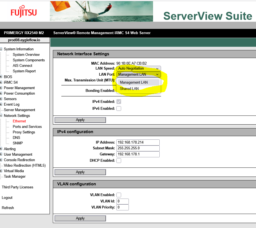
Task: Enable the IPv6 Enabled checkbox
Action: click(119, 108)
